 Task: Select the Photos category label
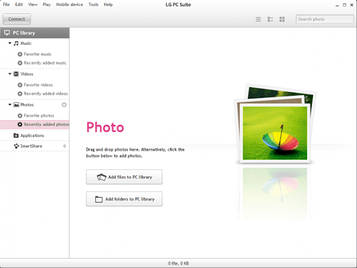click(27, 105)
